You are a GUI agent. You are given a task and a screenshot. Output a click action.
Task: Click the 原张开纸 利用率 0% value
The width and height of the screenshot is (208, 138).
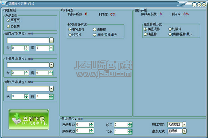coord(186,14)
